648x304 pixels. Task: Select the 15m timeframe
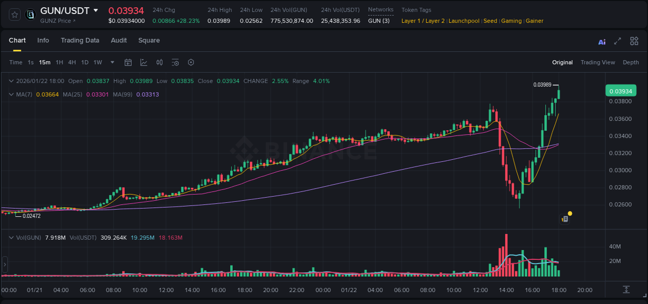click(45, 62)
